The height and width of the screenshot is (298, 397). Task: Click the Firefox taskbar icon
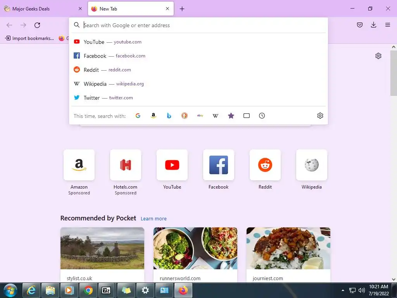click(x=183, y=290)
